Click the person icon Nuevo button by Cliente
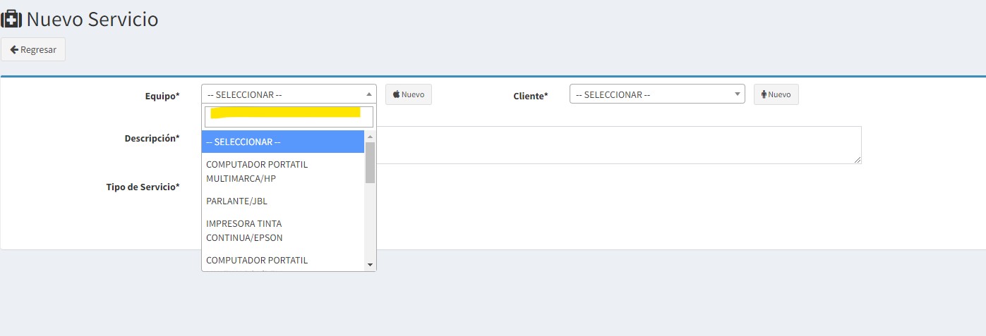Screen dimensions: 986x336 coord(776,94)
